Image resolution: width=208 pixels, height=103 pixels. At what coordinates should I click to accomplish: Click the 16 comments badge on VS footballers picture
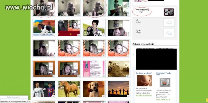53,96
